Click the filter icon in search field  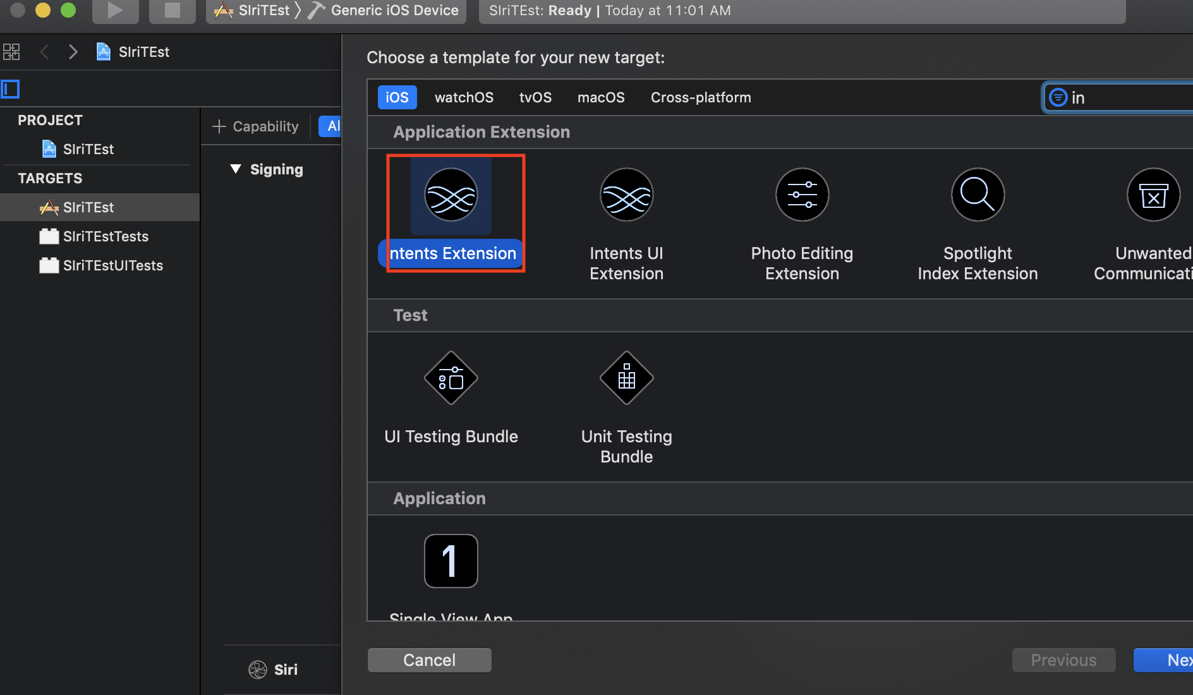pyautogui.click(x=1058, y=97)
